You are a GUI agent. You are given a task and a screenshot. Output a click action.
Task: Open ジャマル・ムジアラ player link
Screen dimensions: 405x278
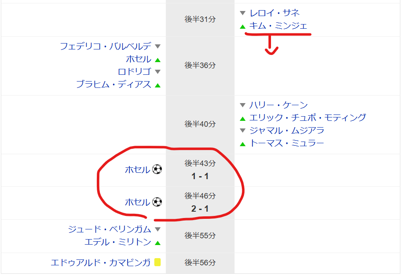pyautogui.click(x=287, y=131)
